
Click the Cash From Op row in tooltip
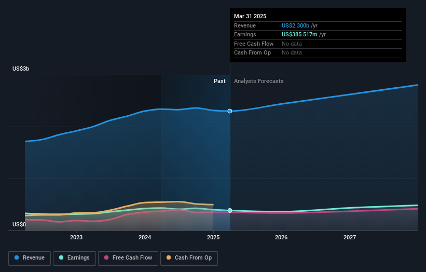tap(318, 53)
